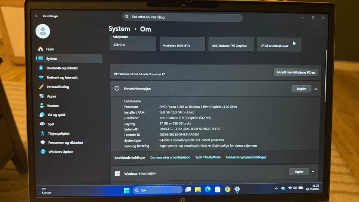
Task: Select System in the sidebar
Action: click(69, 58)
